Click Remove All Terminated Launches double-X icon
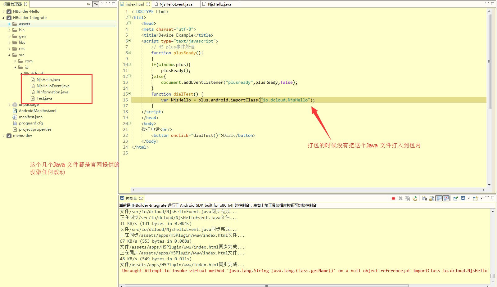 (x=408, y=199)
